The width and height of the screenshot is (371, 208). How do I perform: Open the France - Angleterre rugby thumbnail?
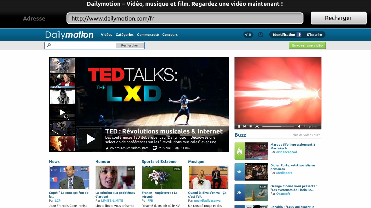(x=162, y=178)
